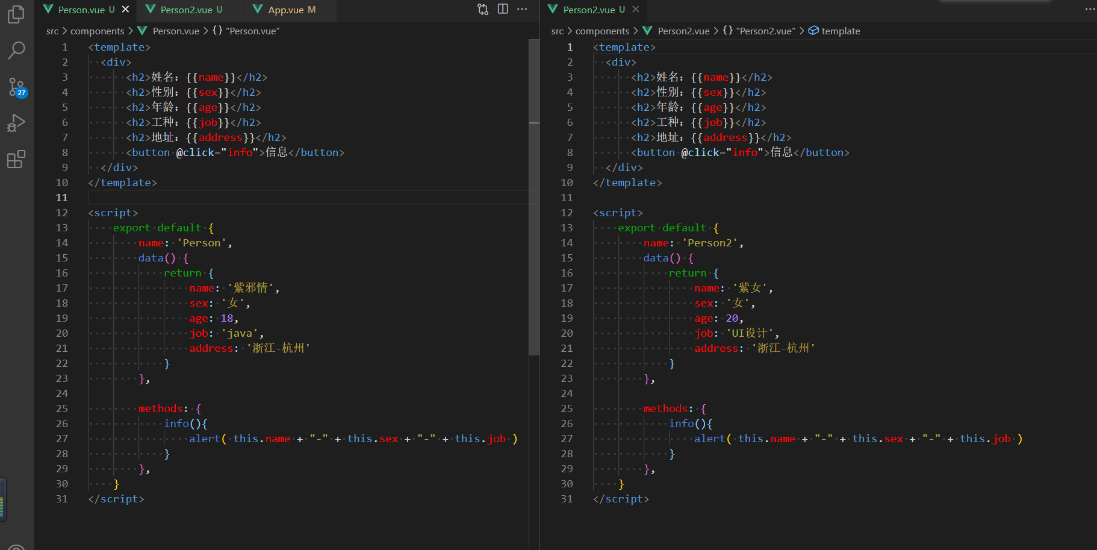Open the Search view in activity bar
1097x550 pixels.
(16, 50)
